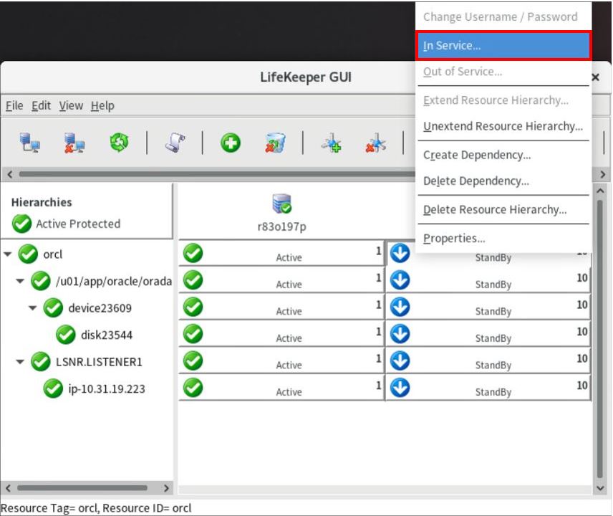Click the Disconnect from cluster toolbar icon
This screenshot has width=613, height=516.
(x=74, y=143)
